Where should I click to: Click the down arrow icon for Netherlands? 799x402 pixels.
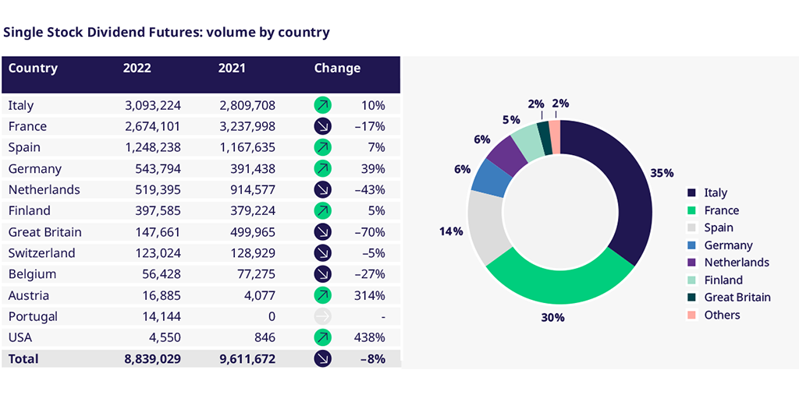click(x=323, y=189)
